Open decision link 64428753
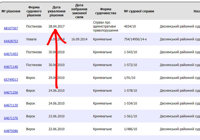Viewport: 200px width, 140px height. coord(11,41)
